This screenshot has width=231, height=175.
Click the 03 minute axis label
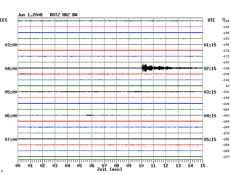pos(55,165)
